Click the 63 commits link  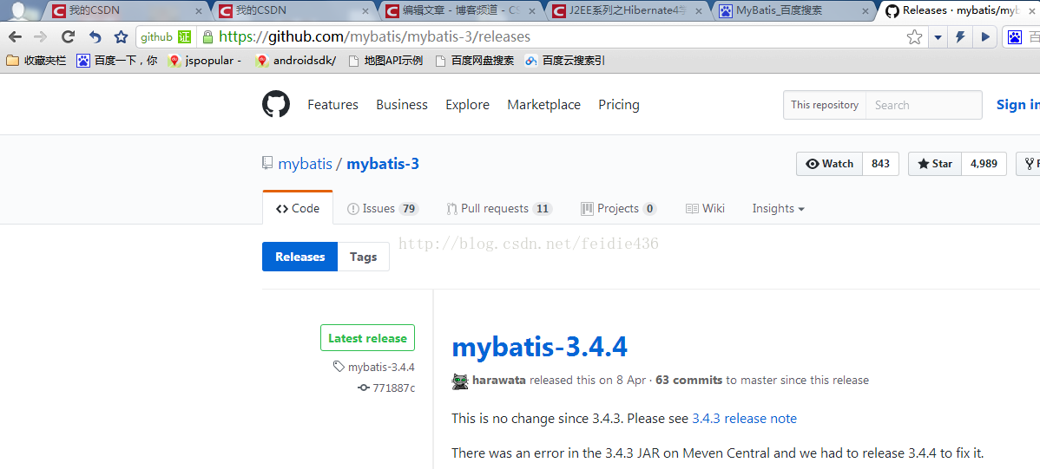click(689, 381)
